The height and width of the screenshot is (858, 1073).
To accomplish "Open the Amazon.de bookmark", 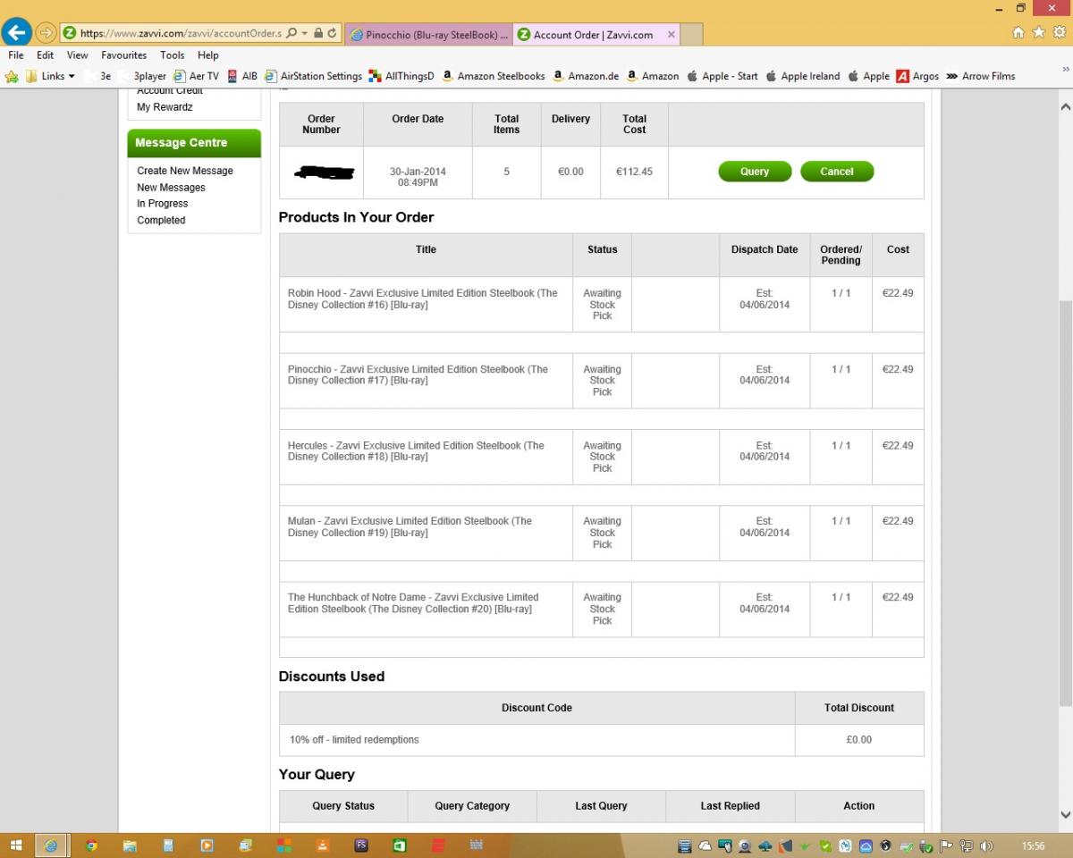I will click(586, 76).
